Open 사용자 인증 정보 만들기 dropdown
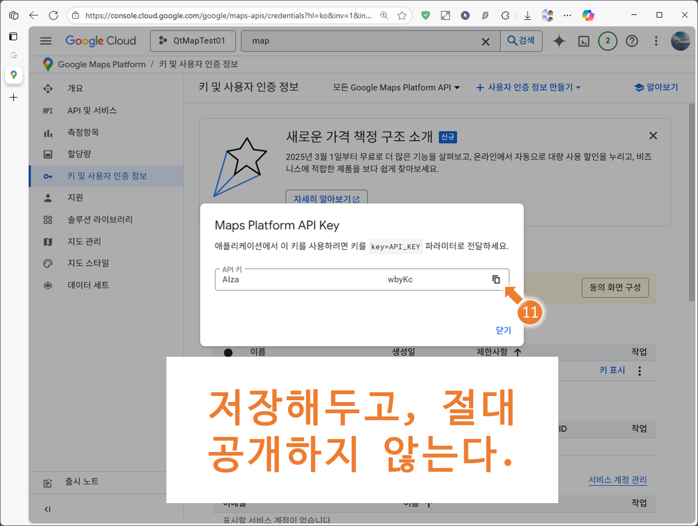This screenshot has width=698, height=526. (528, 87)
